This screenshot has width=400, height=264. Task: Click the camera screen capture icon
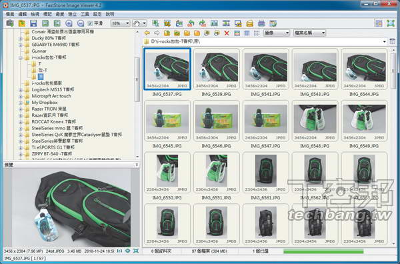pos(10,23)
